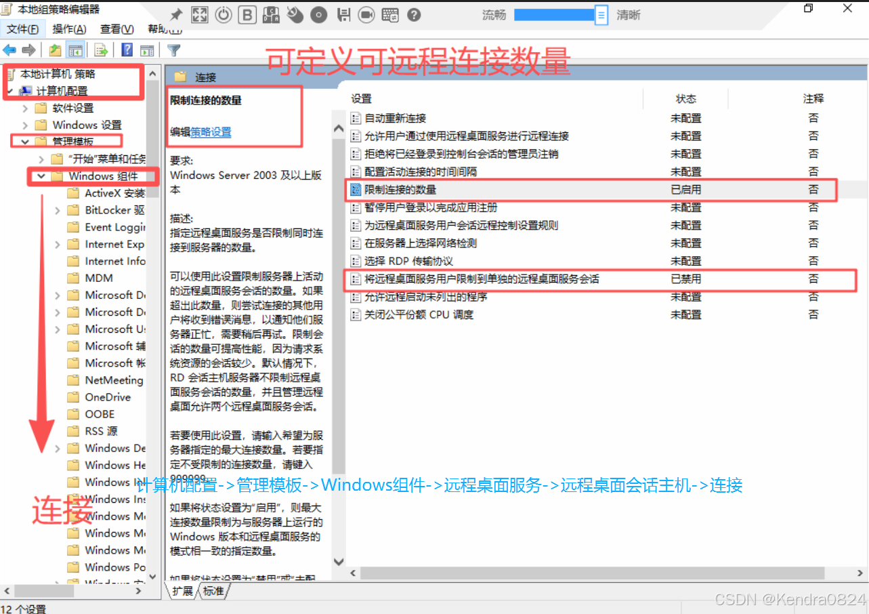Click the keyboard icon on the top toolbar
This screenshot has height=614, width=869.
pos(390,14)
